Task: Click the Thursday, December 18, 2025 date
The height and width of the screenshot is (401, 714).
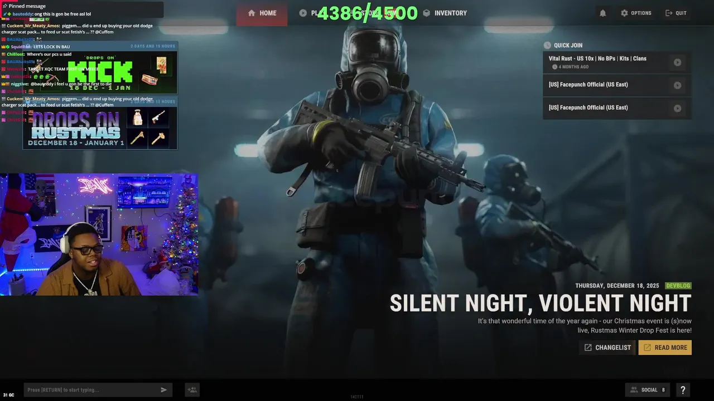Action: (x=617, y=286)
